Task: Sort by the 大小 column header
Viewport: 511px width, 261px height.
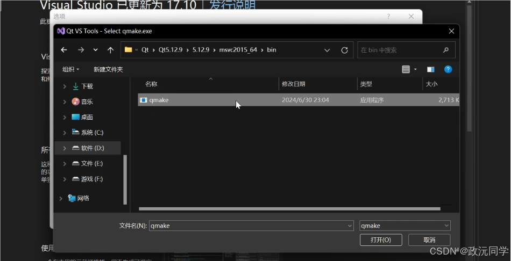Action: pos(431,84)
